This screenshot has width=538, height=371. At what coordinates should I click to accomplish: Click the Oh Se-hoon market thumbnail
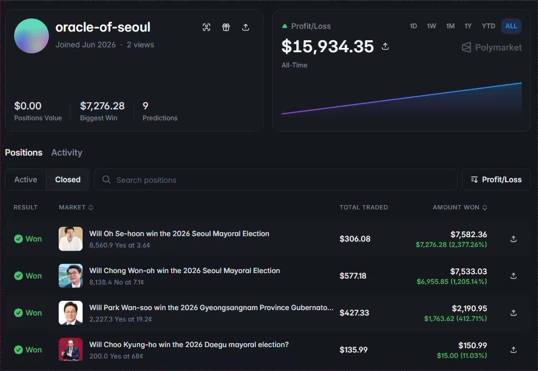[71, 239]
